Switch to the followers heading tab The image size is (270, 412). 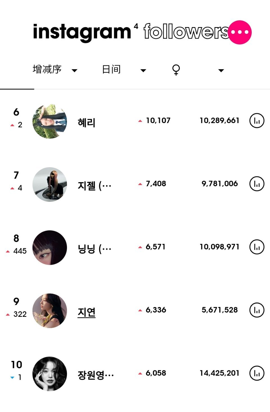pos(186,32)
